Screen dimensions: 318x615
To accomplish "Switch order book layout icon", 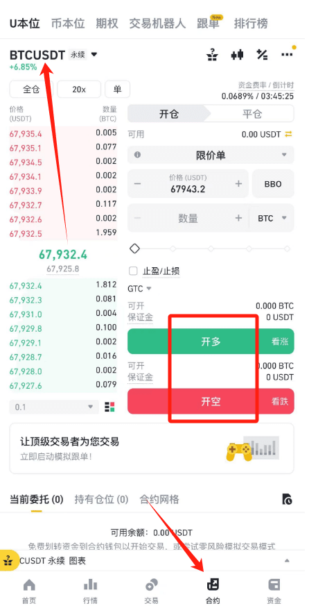I will pos(109,407).
